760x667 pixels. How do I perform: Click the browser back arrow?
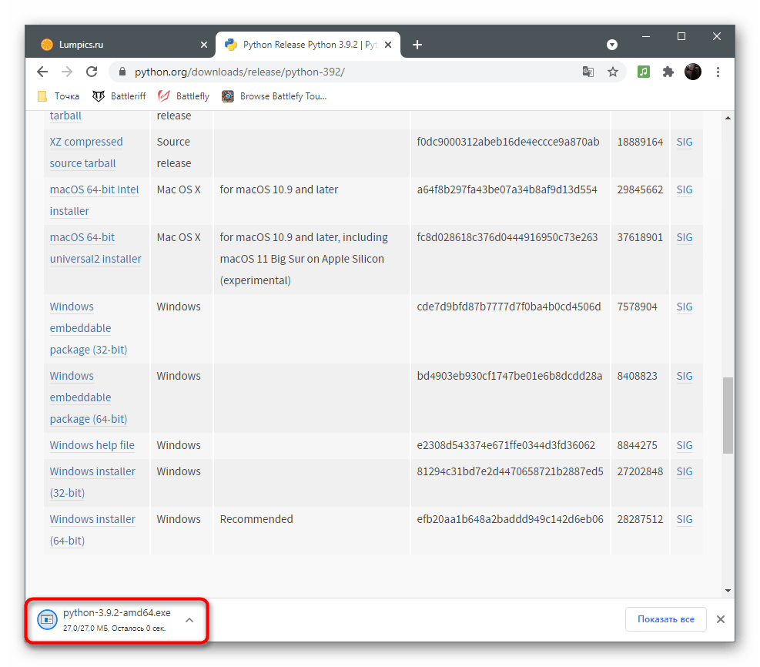coord(42,72)
